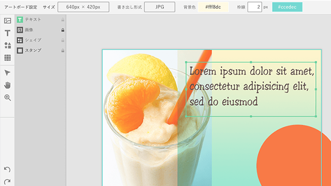Image resolution: width=331 pixels, height=186 pixels.
Task: Select the テキスト layer row
Action: (x=40, y=20)
